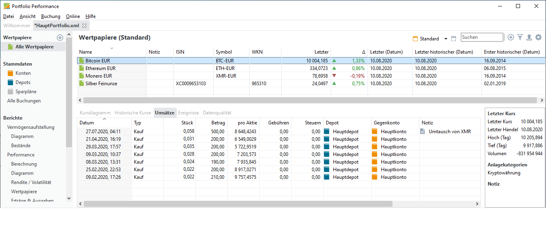Sort securities by the Symbol column header

click(x=231, y=52)
